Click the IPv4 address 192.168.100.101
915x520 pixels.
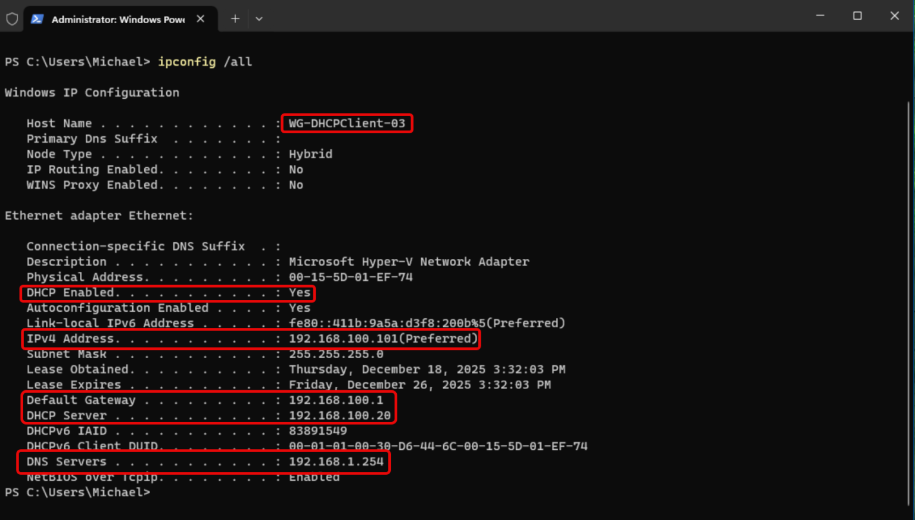tap(337, 338)
